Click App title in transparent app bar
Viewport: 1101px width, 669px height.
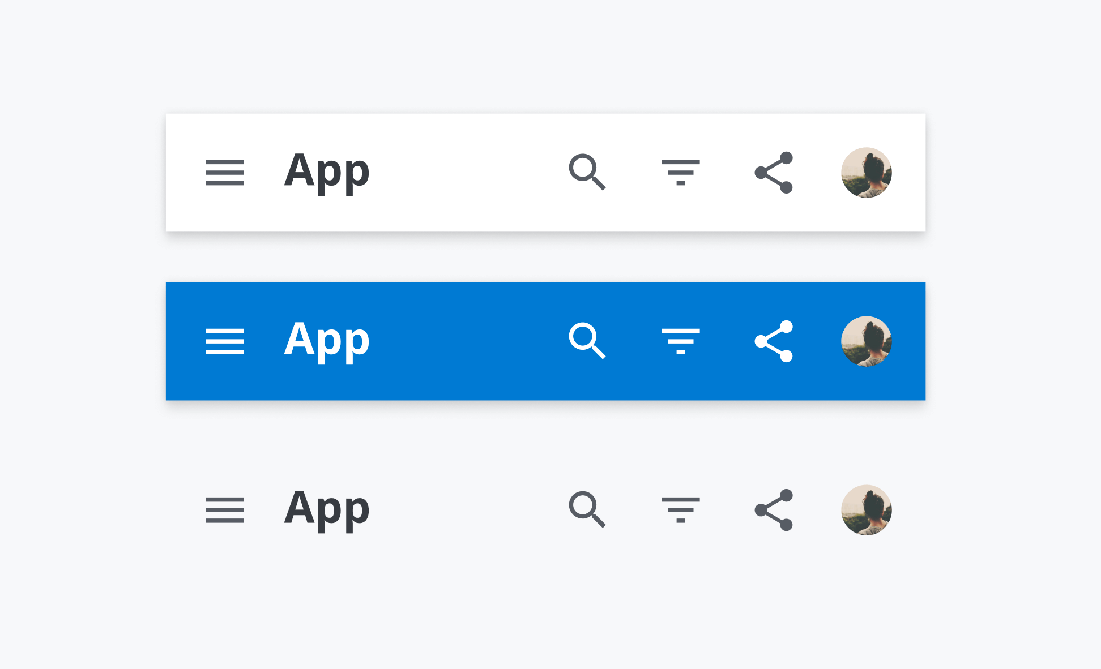click(327, 509)
